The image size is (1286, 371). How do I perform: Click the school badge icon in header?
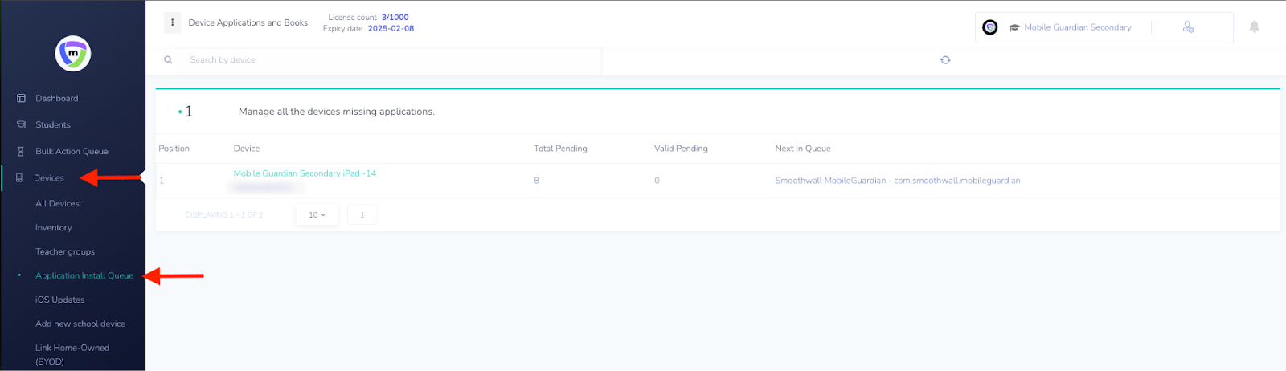point(990,27)
